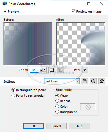Click OK to apply Polar Coordinates
Viewport: 108px width, 132px height.
pos(33,126)
